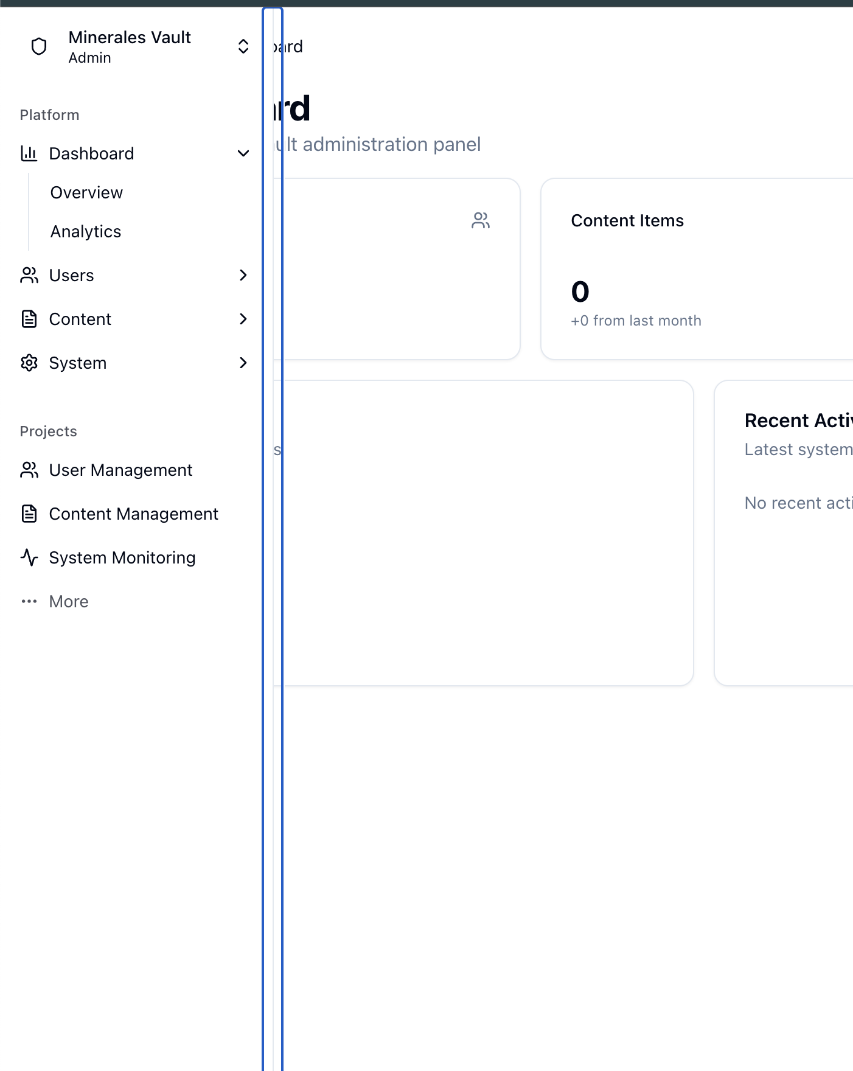Expand the Users submenu chevron

click(243, 275)
